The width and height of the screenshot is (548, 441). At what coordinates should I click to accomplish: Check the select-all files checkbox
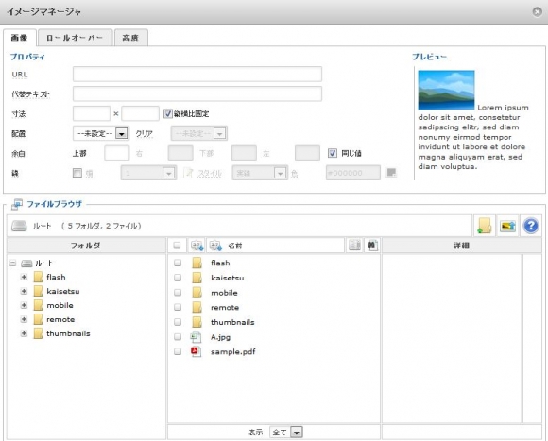click(x=178, y=246)
